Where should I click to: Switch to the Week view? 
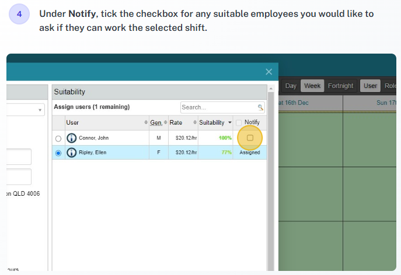(x=312, y=86)
